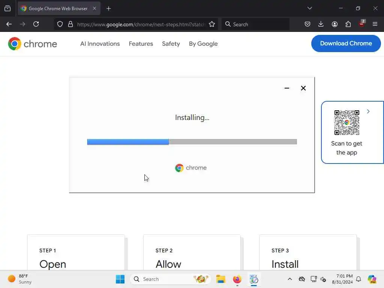Click the cloud sync tray icon

(x=302, y=279)
